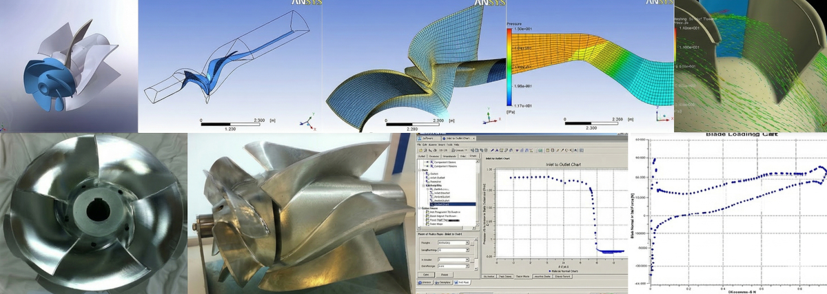The width and height of the screenshot is (827, 294).
Task: Click the icon on the bottom-left panel tab
Action: pyautogui.click(x=420, y=282)
